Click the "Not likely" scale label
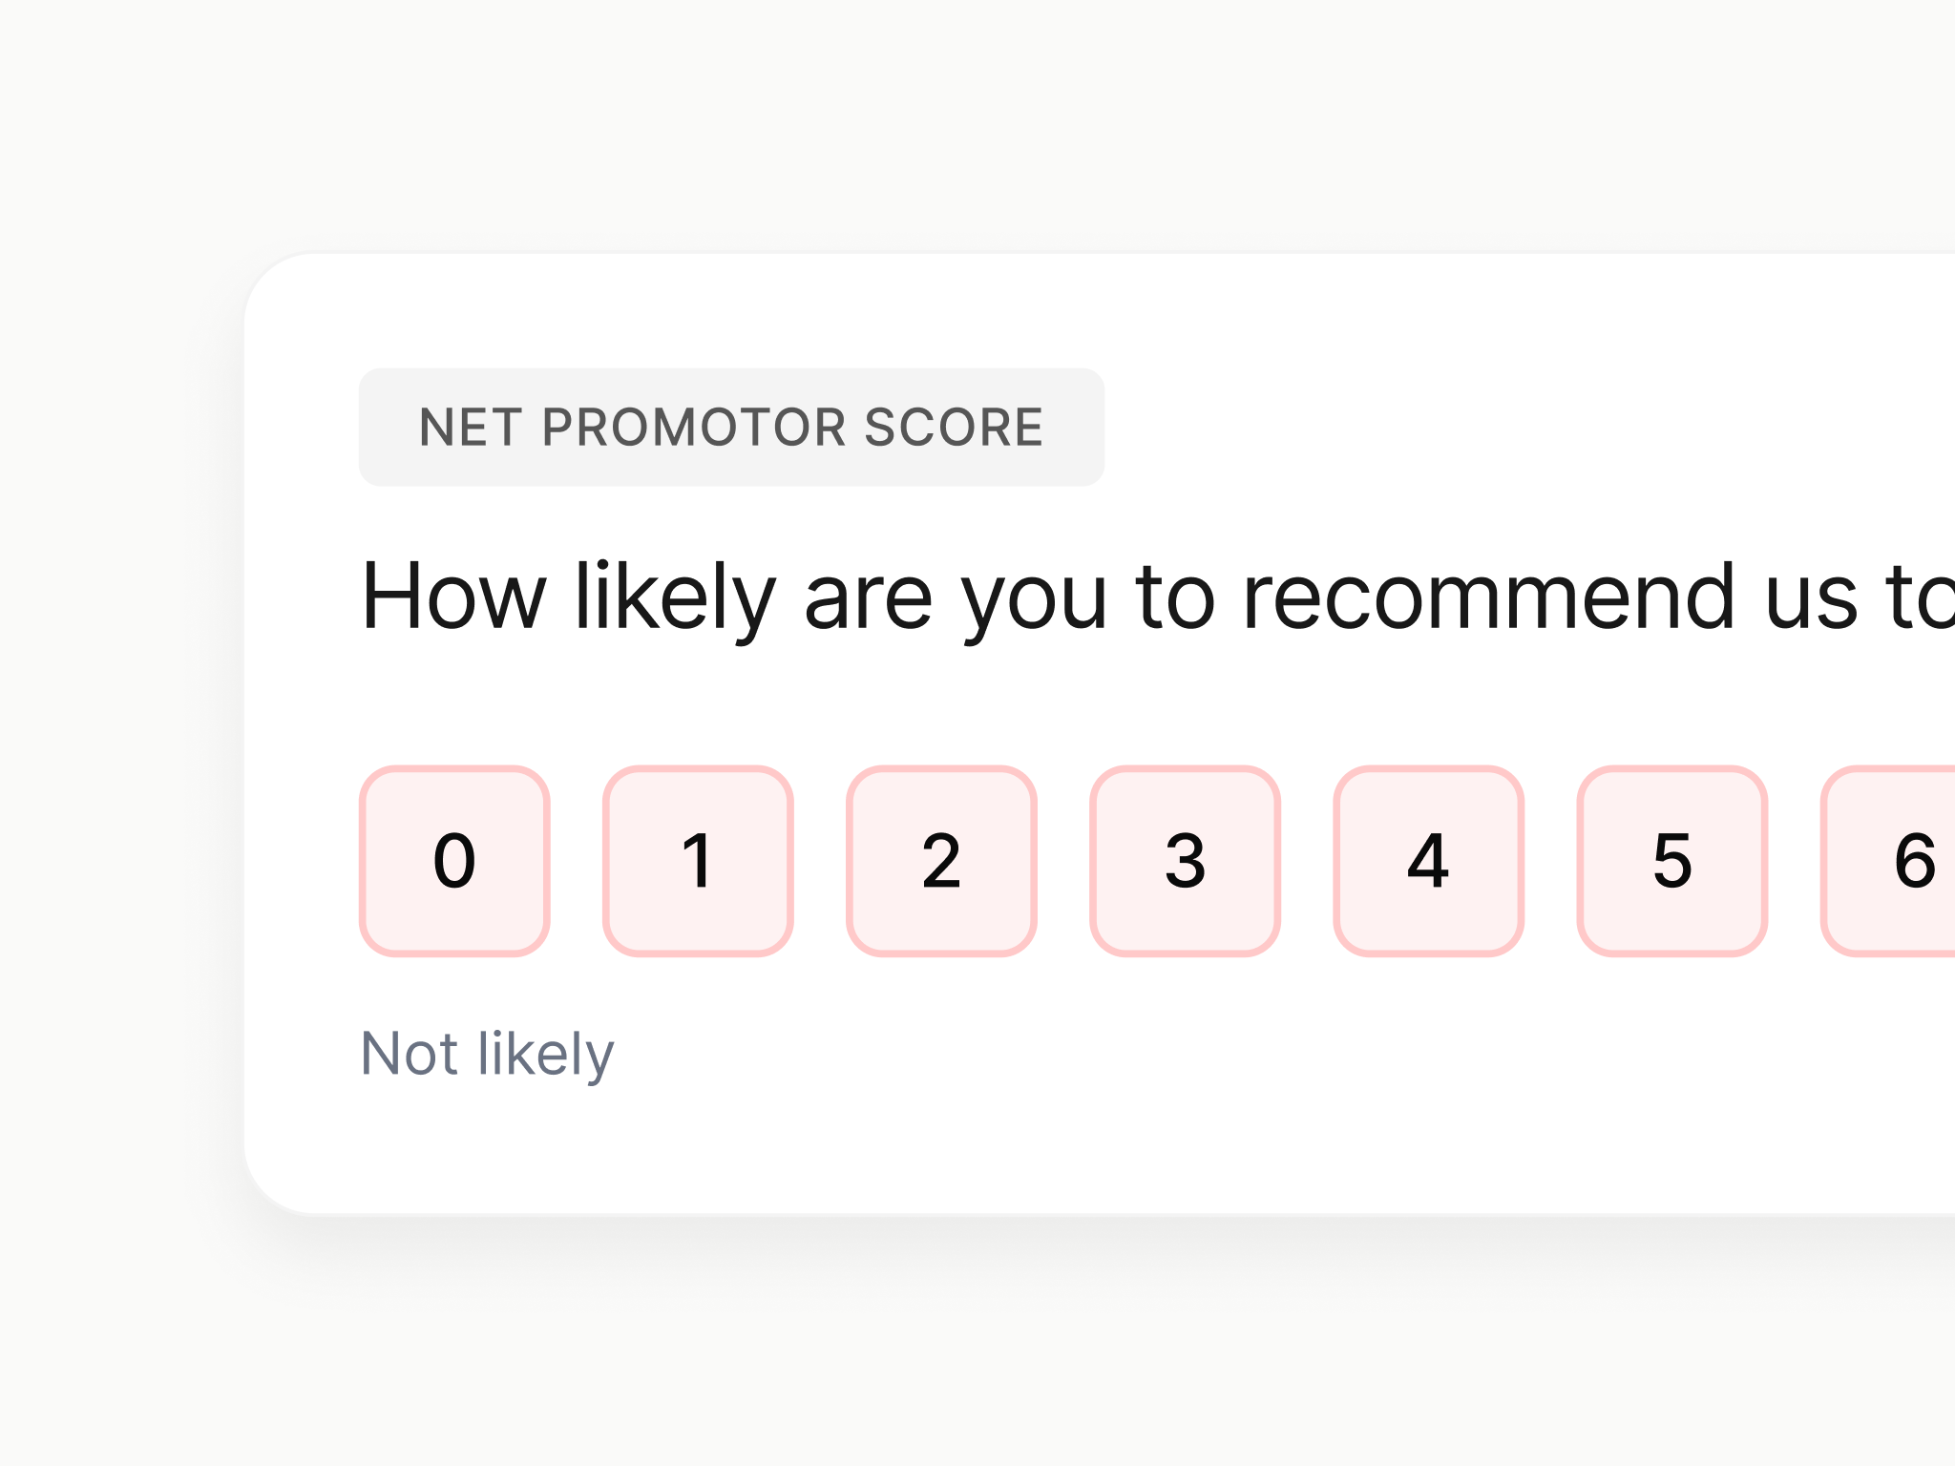 pos(487,1054)
